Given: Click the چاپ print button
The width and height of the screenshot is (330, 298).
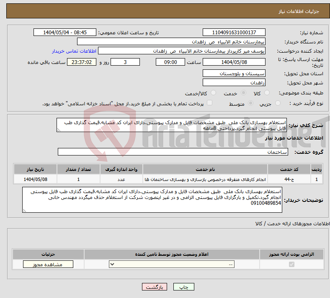Looking at the screenshot, I should click(x=184, y=287).
